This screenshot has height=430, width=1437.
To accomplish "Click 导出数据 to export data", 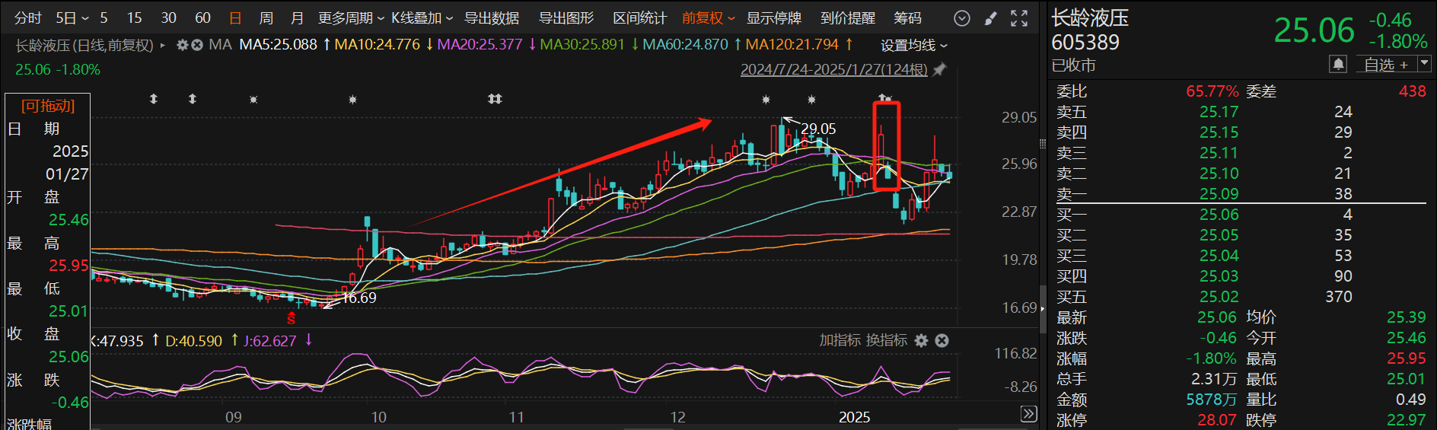I will pyautogui.click(x=492, y=18).
